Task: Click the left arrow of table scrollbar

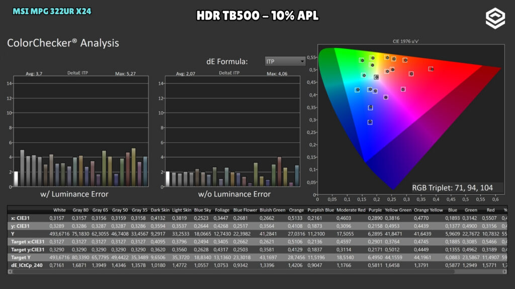Action: coord(10,271)
